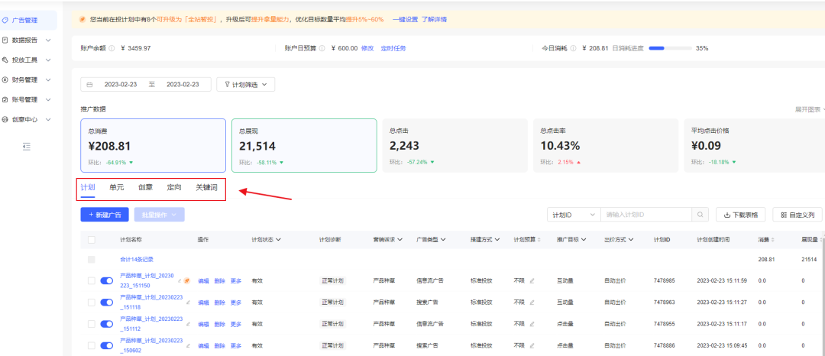Click the 下载表格 button
Image resolution: width=825 pixels, height=356 pixels.
coord(741,215)
